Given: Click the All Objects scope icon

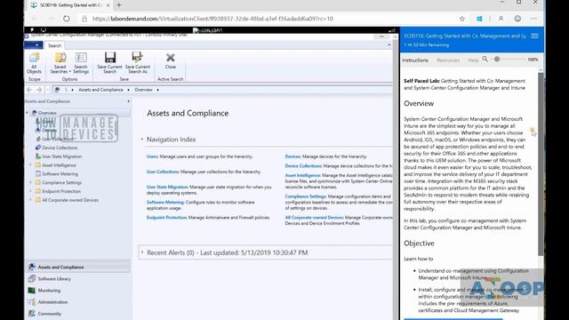Looking at the screenshot, I should pyautogui.click(x=34, y=63).
